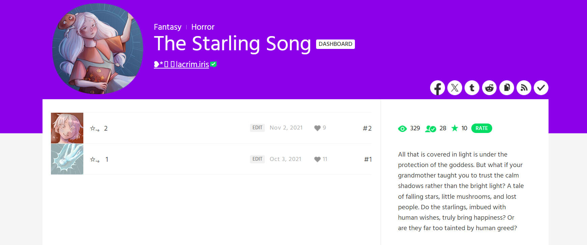Open the DASHBOARD badge link

click(335, 44)
